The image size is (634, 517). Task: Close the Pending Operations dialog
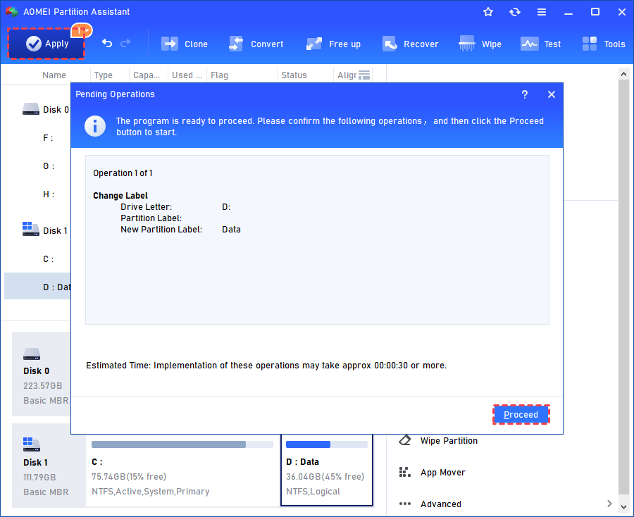(x=551, y=94)
